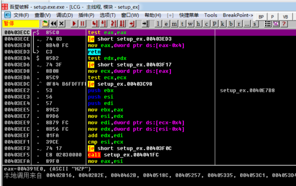Click comment setup_ex.0040E7B8
Viewport: 296px width, 186px height.
[247, 90]
